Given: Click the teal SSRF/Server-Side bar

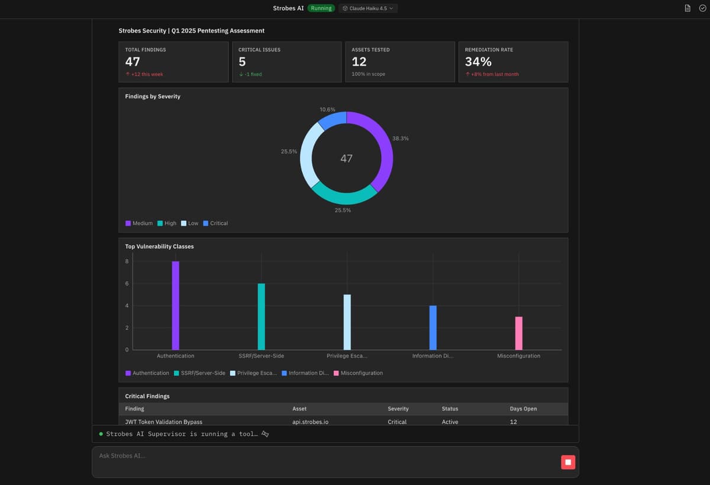Looking at the screenshot, I should click(261, 317).
